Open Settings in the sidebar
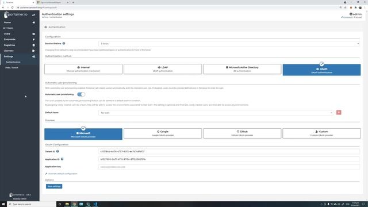The image size is (368, 207). pyautogui.click(x=9, y=56)
